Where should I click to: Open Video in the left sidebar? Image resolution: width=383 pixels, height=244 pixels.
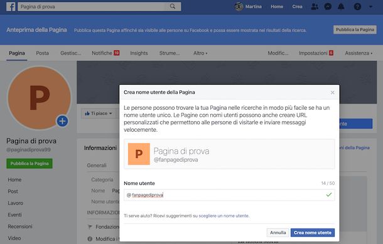[x=14, y=238]
